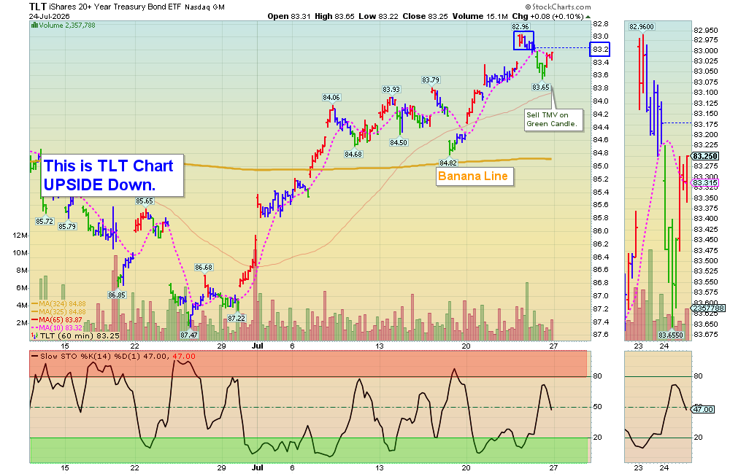Click the Close 83.25 header value
The image size is (730, 474).
coord(425,16)
